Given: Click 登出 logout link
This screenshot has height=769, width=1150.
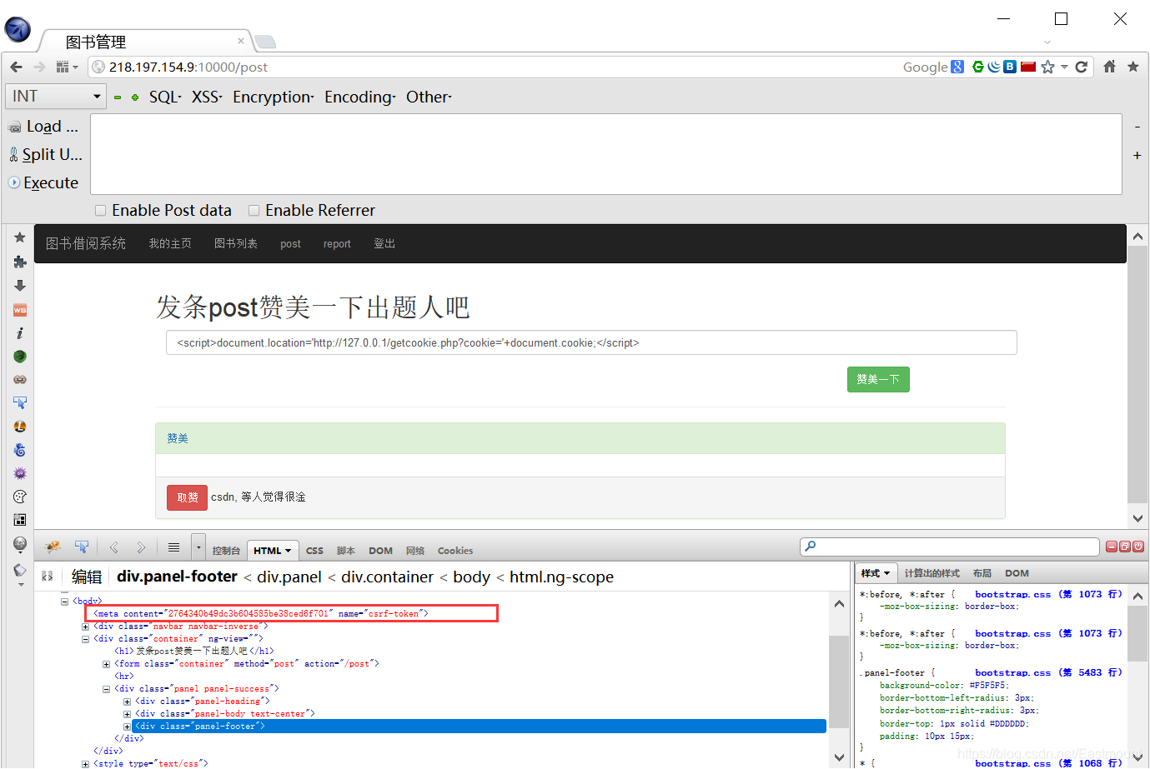Looking at the screenshot, I should click(384, 243).
